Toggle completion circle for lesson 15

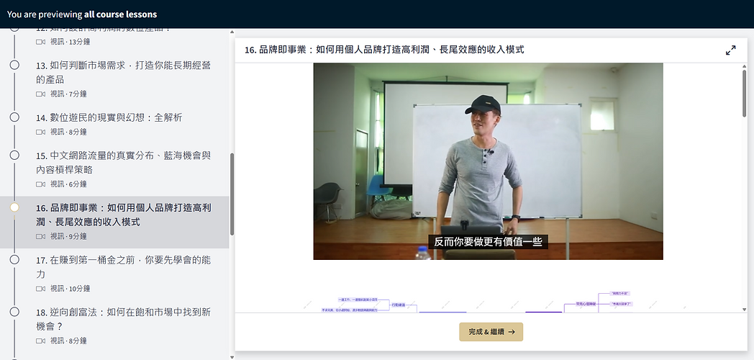coord(14,155)
